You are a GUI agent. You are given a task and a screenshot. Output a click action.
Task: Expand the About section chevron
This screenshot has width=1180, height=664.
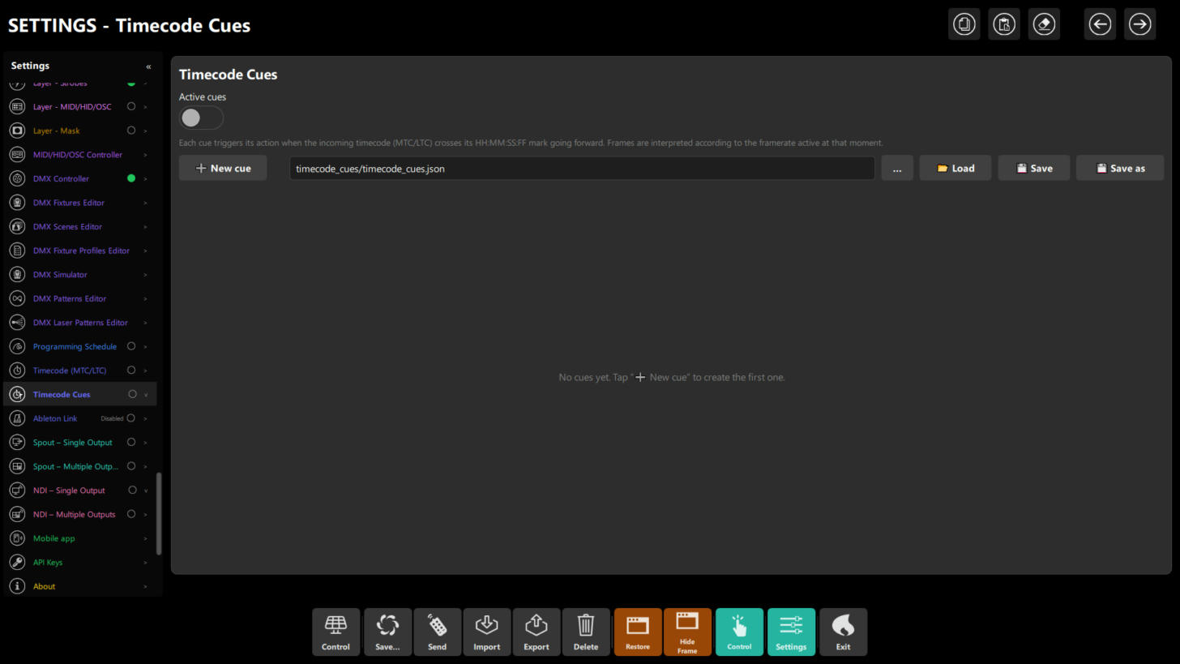tap(146, 586)
